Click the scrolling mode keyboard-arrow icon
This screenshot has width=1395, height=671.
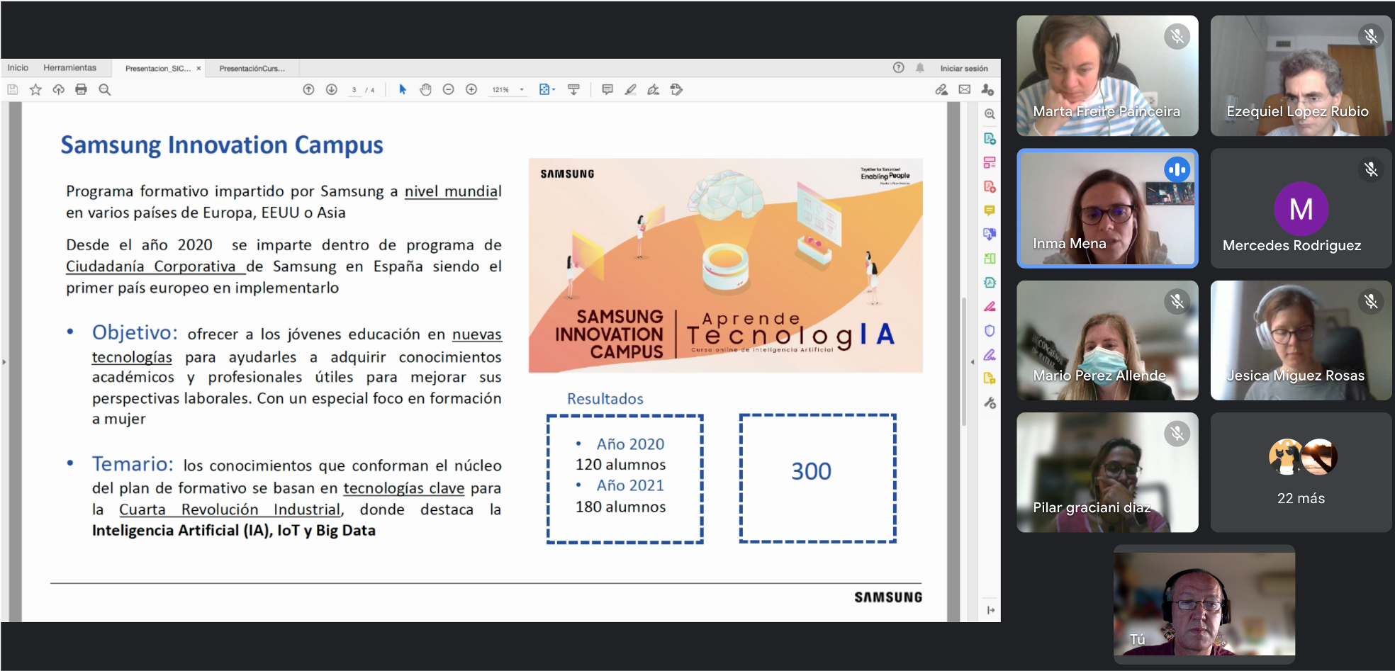(573, 89)
